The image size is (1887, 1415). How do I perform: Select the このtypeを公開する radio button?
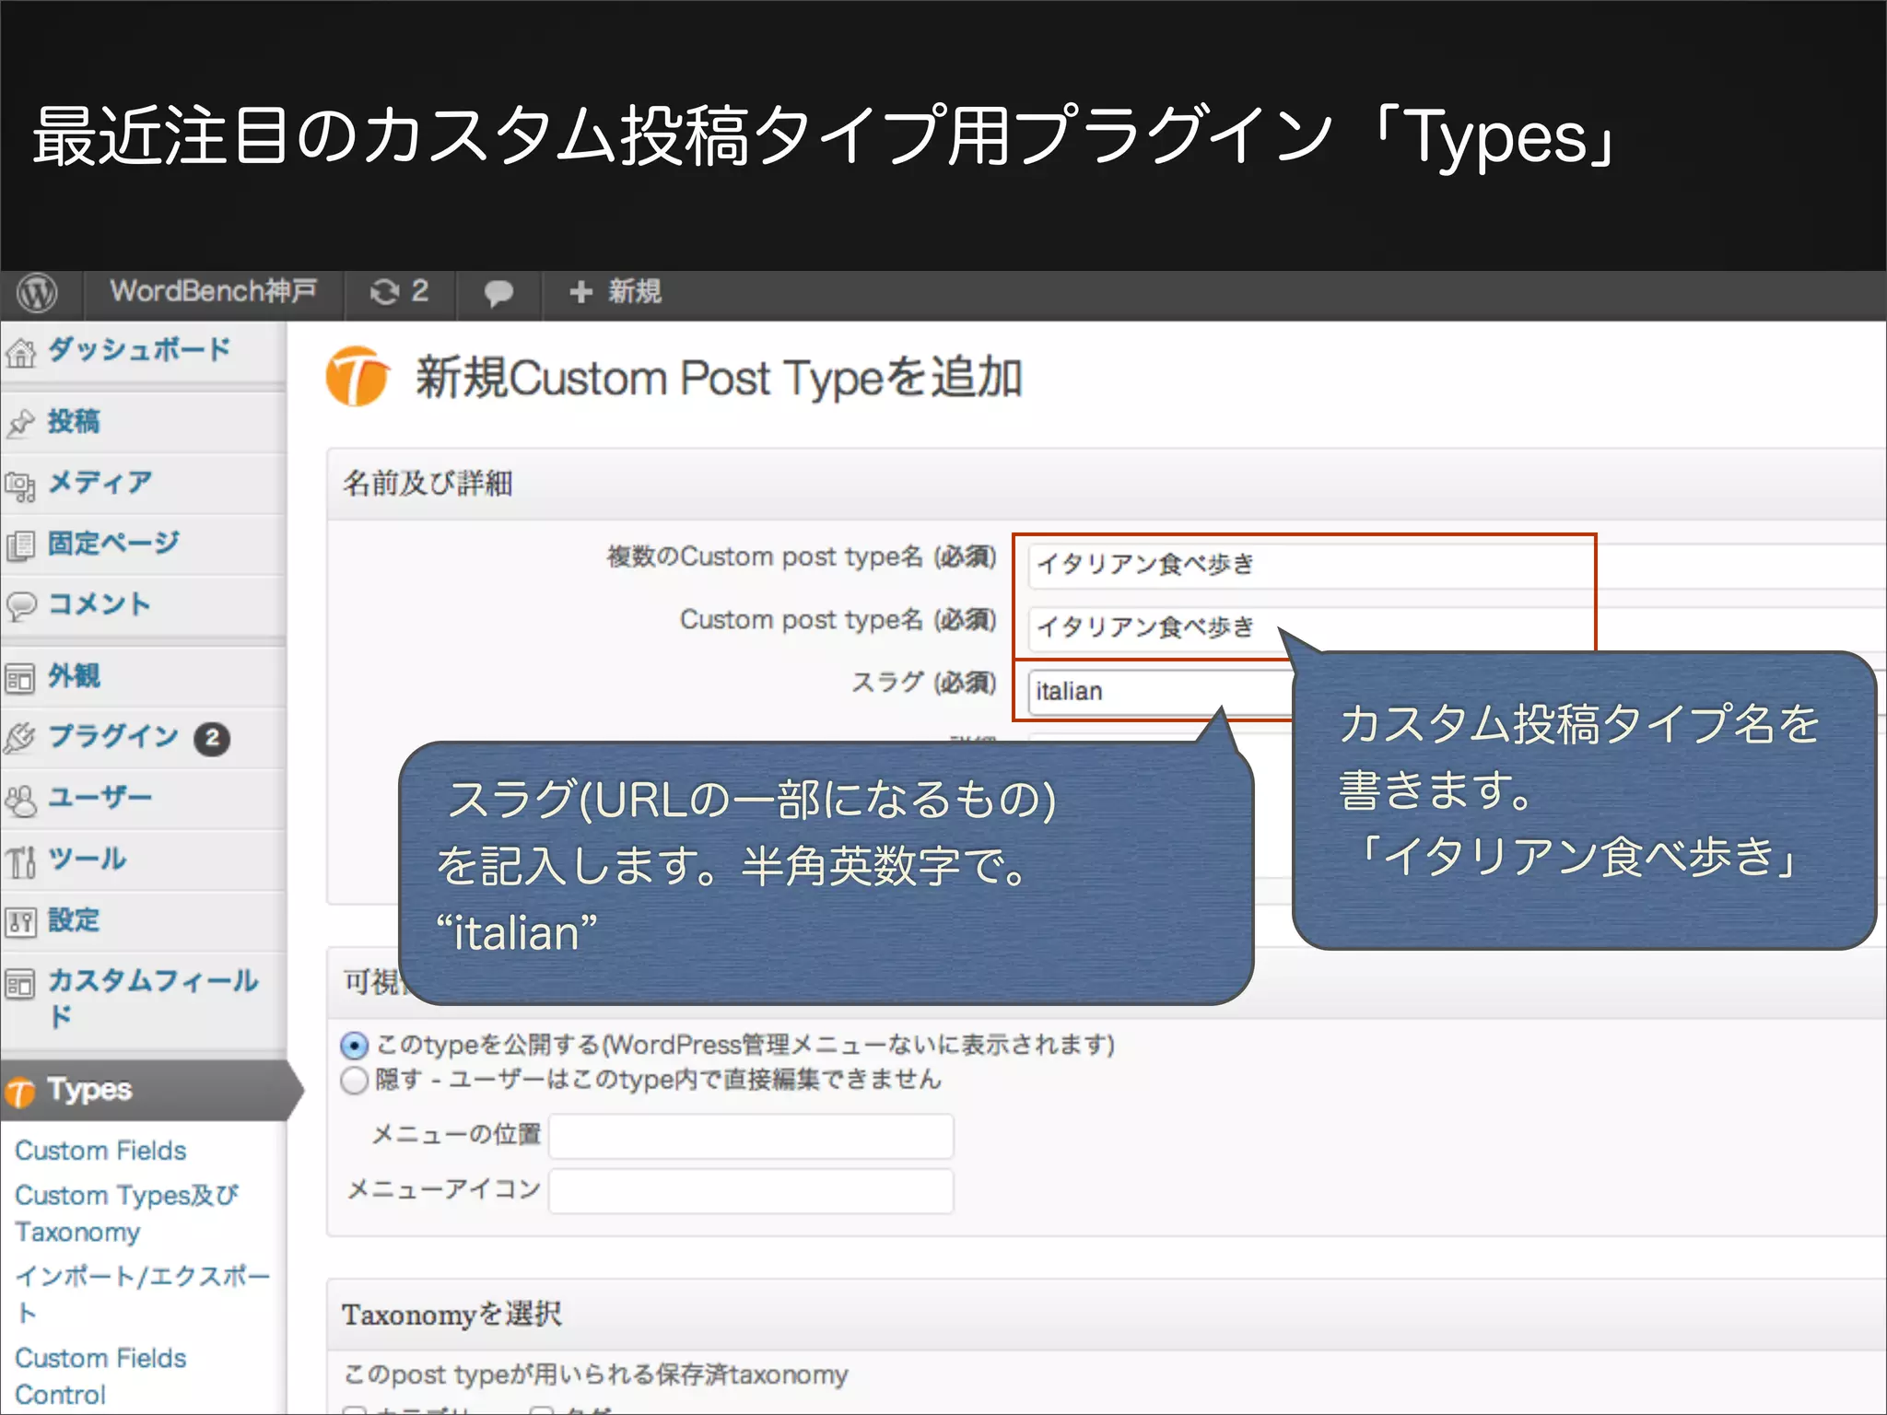(x=354, y=1046)
